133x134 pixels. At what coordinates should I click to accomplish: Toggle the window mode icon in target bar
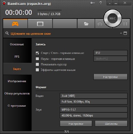tap(125, 33)
